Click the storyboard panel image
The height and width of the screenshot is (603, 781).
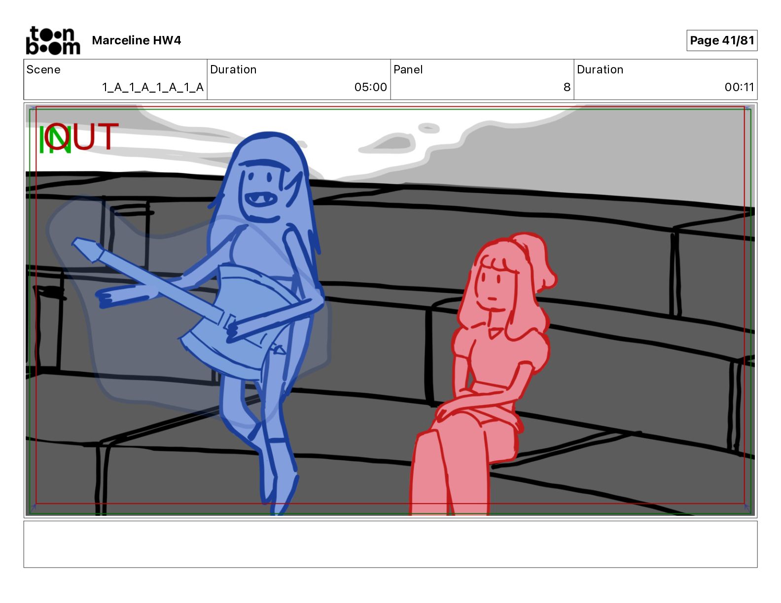(x=390, y=310)
